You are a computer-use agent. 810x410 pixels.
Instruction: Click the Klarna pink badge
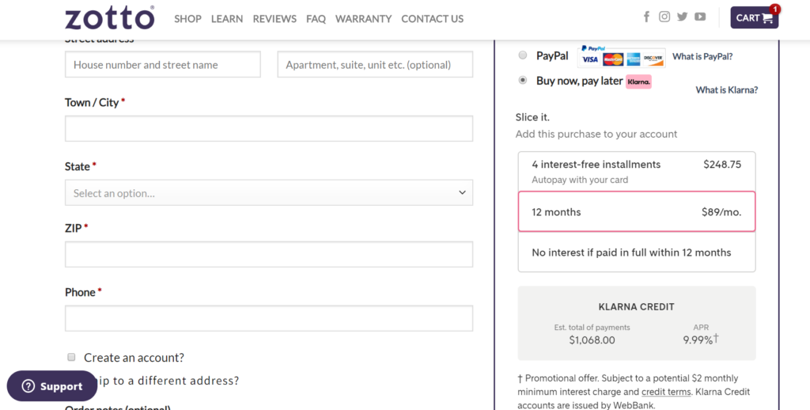tap(638, 82)
